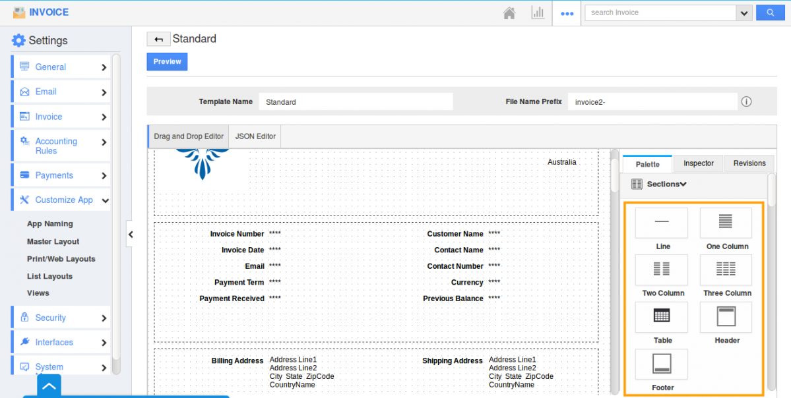Collapse the left sidebar with arrow handle
This screenshot has height=398, width=791.
click(x=131, y=234)
